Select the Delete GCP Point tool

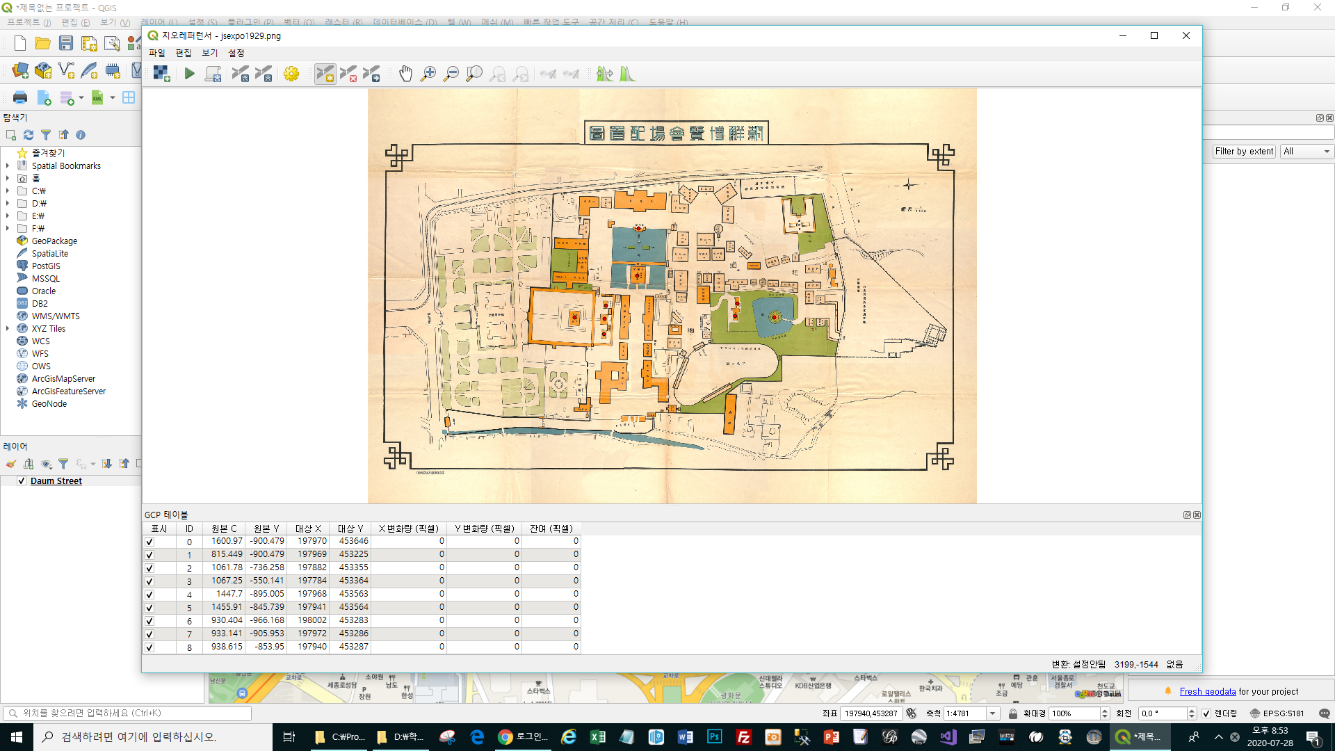(x=348, y=74)
